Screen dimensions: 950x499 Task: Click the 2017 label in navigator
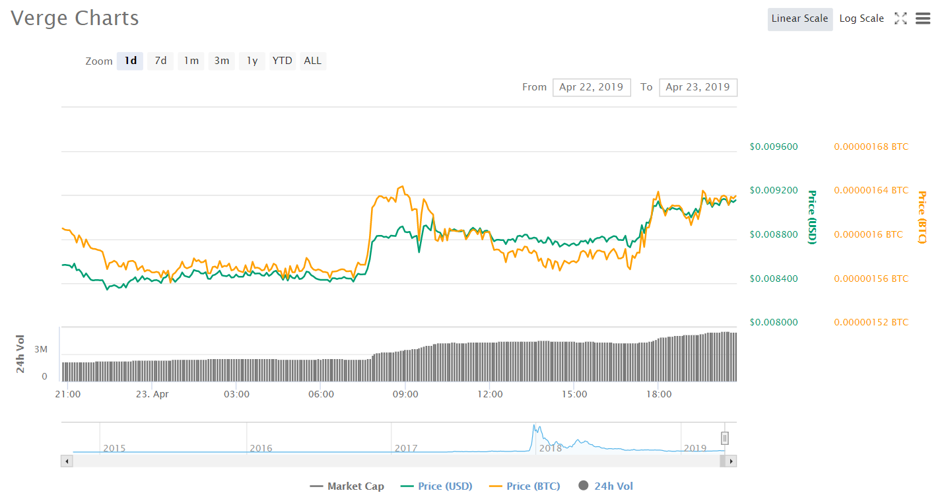[x=406, y=448]
